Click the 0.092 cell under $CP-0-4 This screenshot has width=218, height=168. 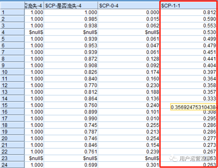129,65
